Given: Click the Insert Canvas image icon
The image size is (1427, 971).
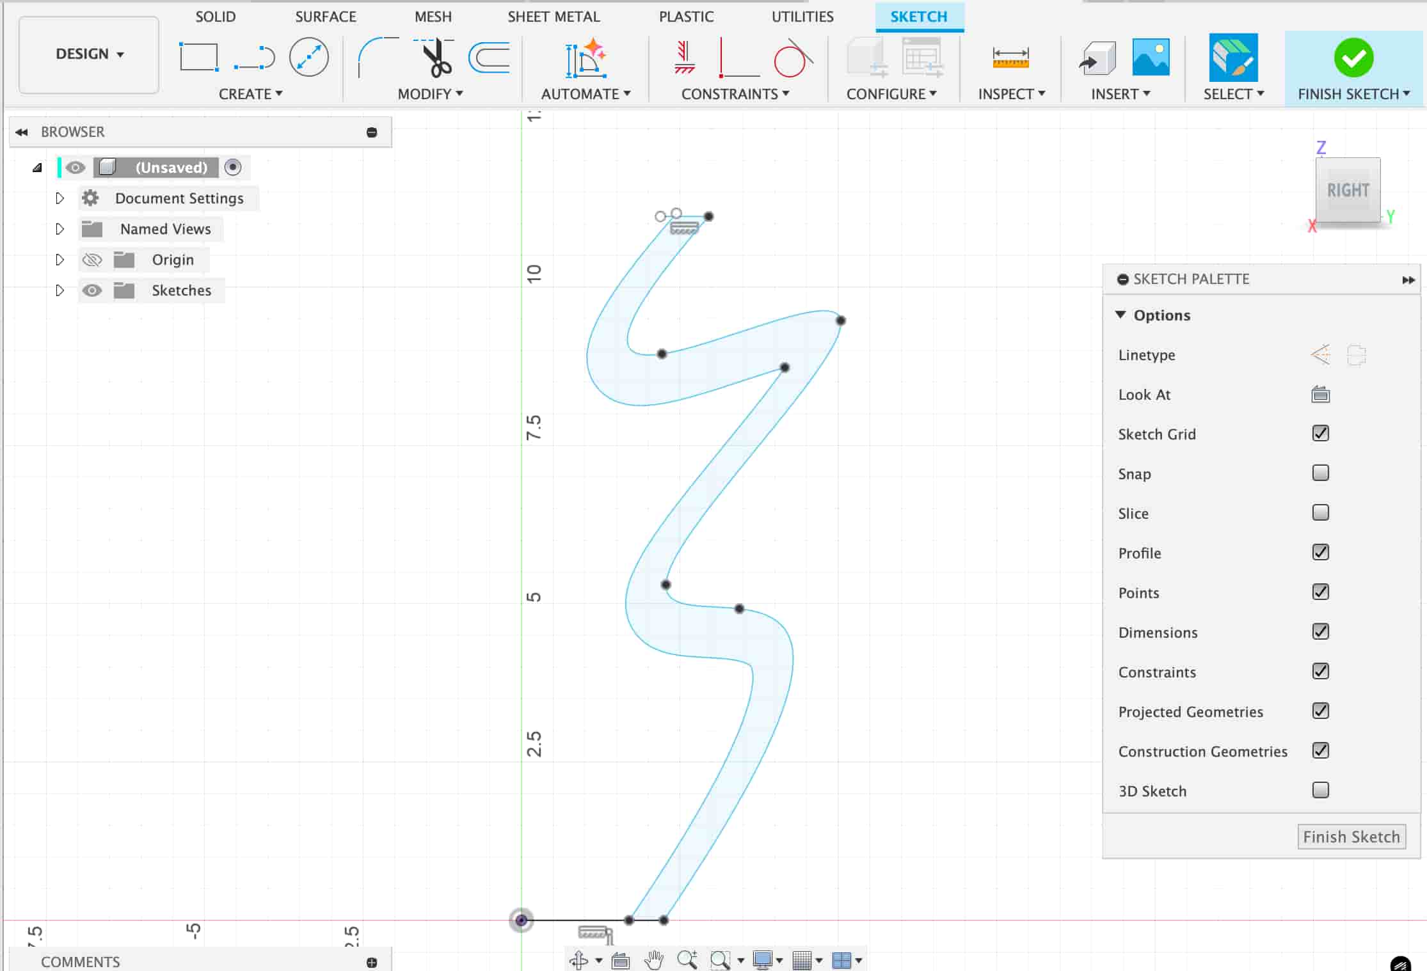Looking at the screenshot, I should pyautogui.click(x=1151, y=57).
